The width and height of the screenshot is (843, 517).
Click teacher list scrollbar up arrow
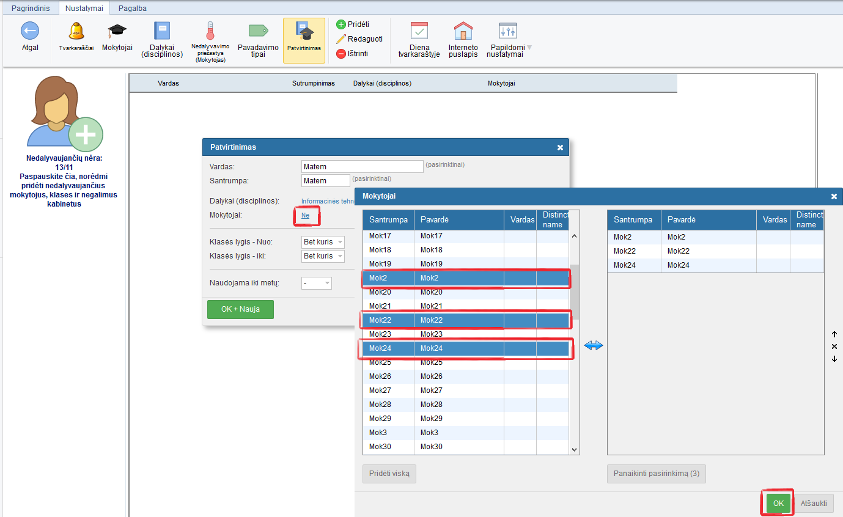574,236
